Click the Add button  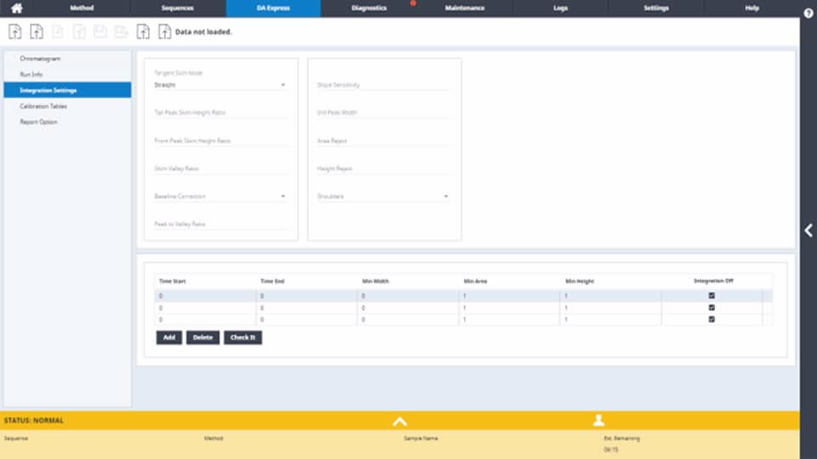pos(169,337)
